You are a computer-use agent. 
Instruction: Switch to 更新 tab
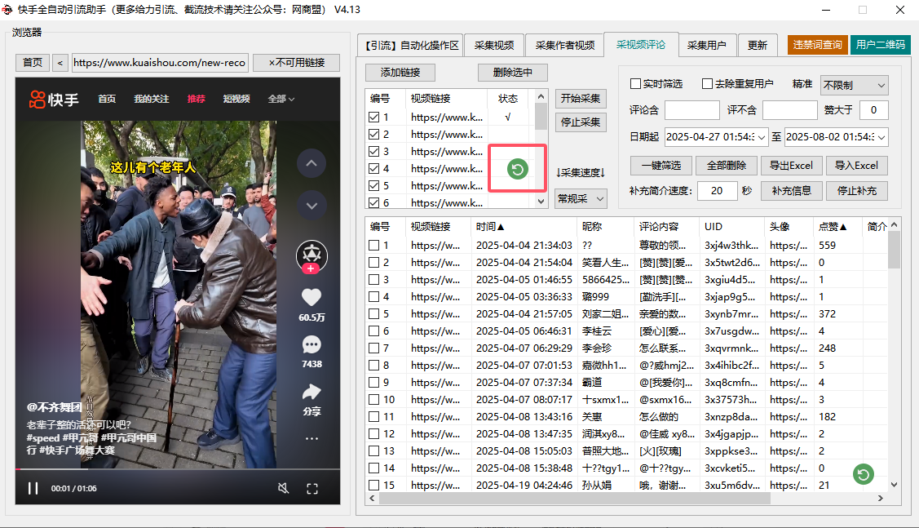(757, 45)
